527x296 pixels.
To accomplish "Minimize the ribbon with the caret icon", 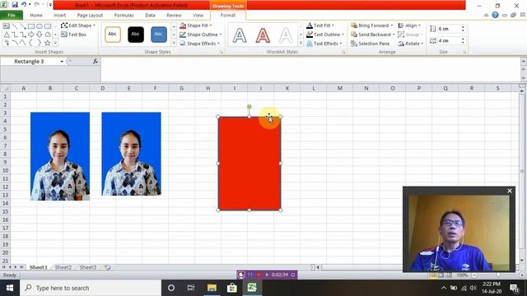I will tap(487, 15).
